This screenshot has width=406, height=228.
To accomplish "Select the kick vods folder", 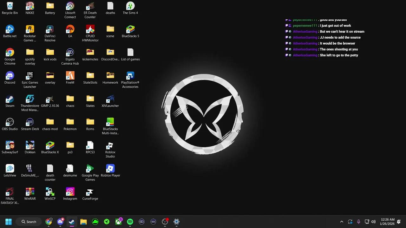I will (x=50, y=53).
